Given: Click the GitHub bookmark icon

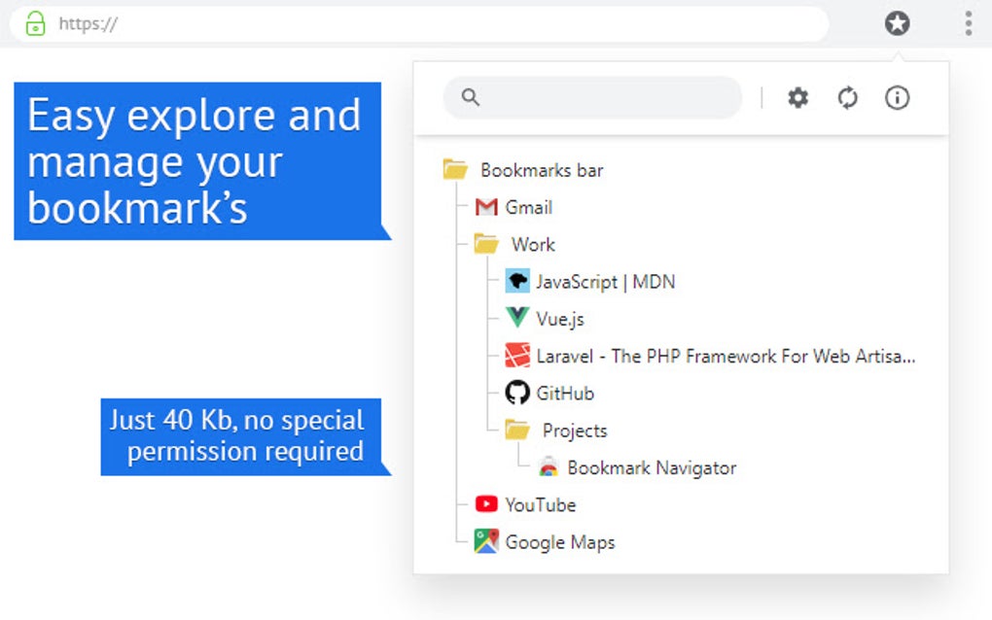Looking at the screenshot, I should click(515, 393).
